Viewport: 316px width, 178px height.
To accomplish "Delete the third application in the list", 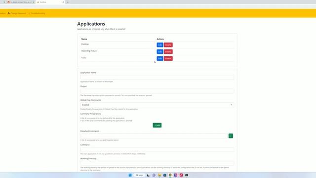I will (168, 58).
